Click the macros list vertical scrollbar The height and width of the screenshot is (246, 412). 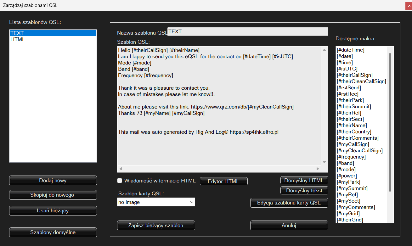pyautogui.click(x=391, y=122)
